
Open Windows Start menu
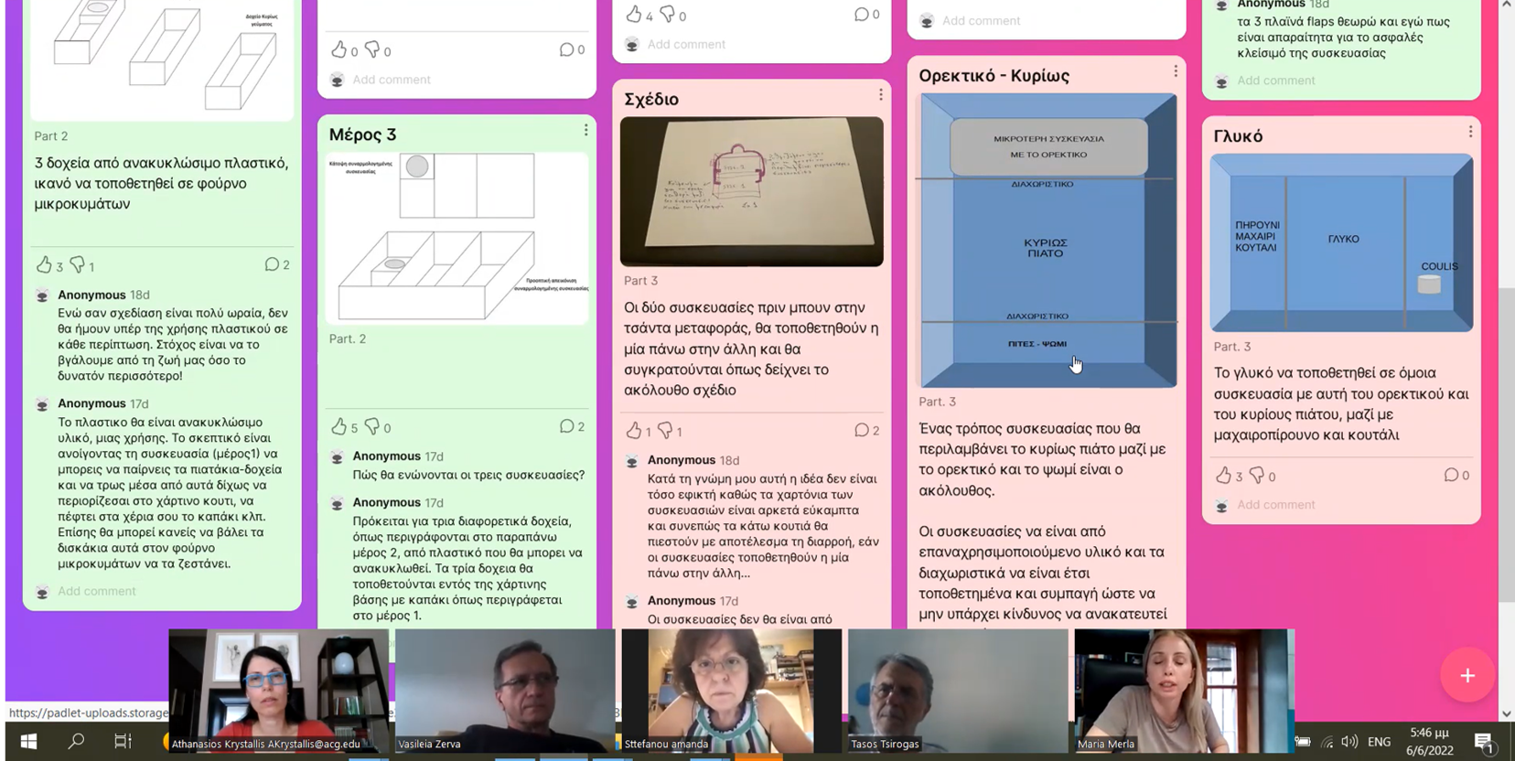(28, 742)
